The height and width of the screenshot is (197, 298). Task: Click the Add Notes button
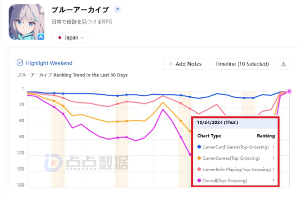coord(185,64)
